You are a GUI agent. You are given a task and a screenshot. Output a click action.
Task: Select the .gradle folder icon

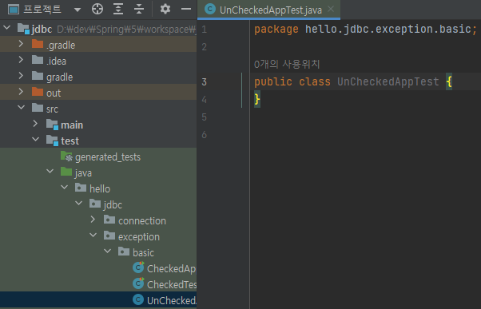(x=38, y=44)
